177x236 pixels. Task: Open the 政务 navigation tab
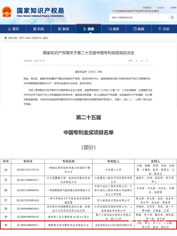[89, 29]
